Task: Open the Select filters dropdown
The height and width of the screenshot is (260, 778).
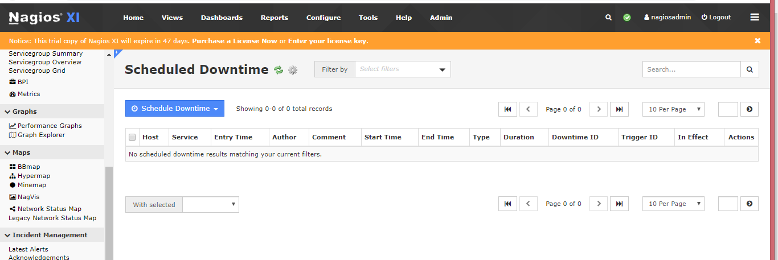Action: (x=402, y=69)
